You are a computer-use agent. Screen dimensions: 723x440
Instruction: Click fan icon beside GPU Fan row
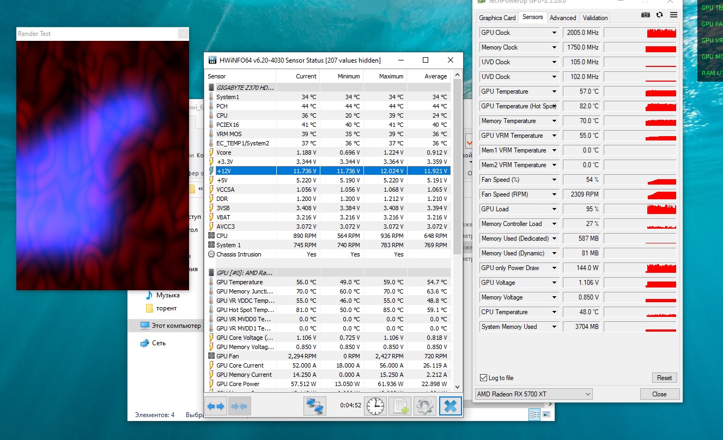click(x=211, y=356)
